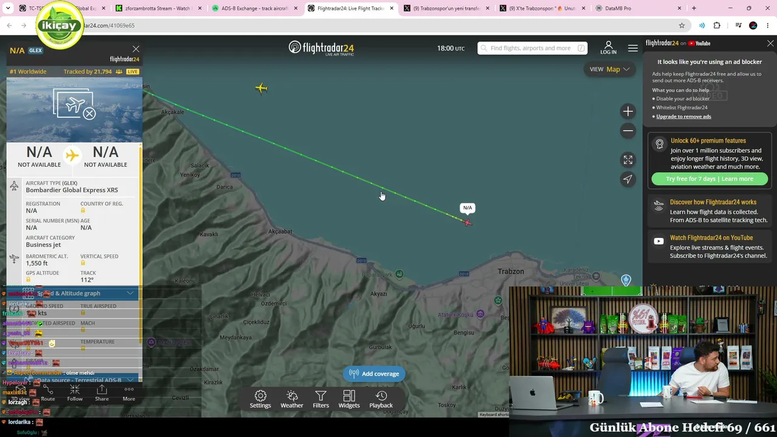
Task: Open the Flightradar24 logo home link
Action: 321,48
